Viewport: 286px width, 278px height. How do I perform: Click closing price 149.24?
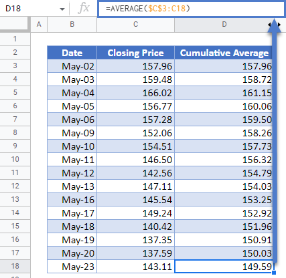(x=135, y=213)
